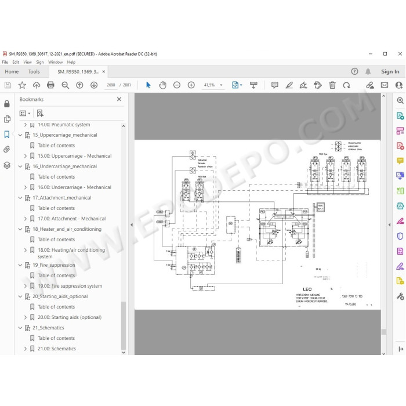Expand 21.00: Schematics bookmark

pyautogui.click(x=26, y=349)
